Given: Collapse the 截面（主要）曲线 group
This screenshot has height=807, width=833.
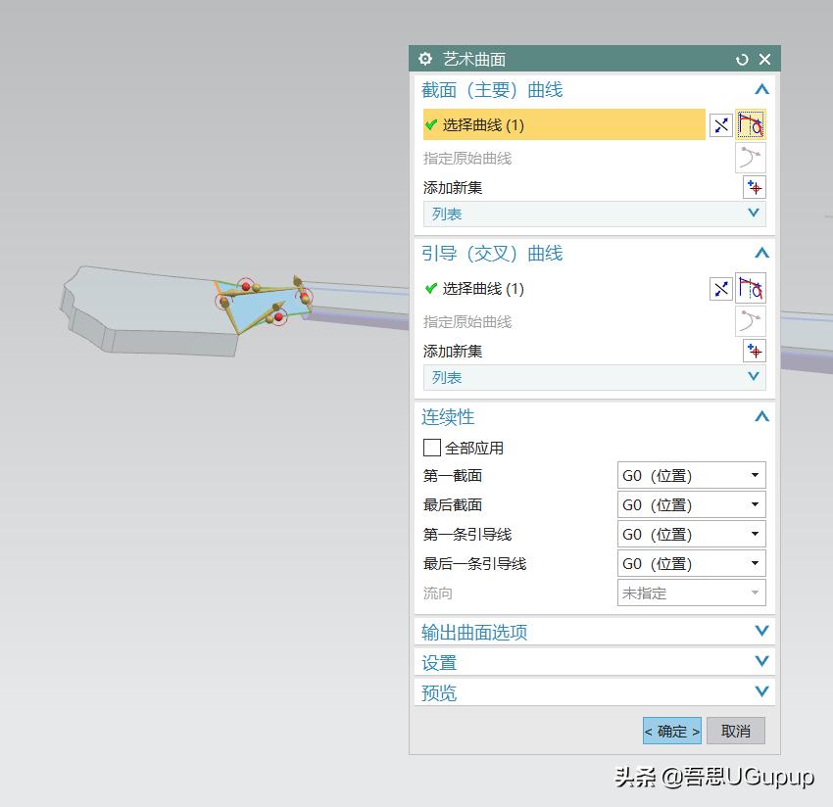Looking at the screenshot, I should click(761, 89).
